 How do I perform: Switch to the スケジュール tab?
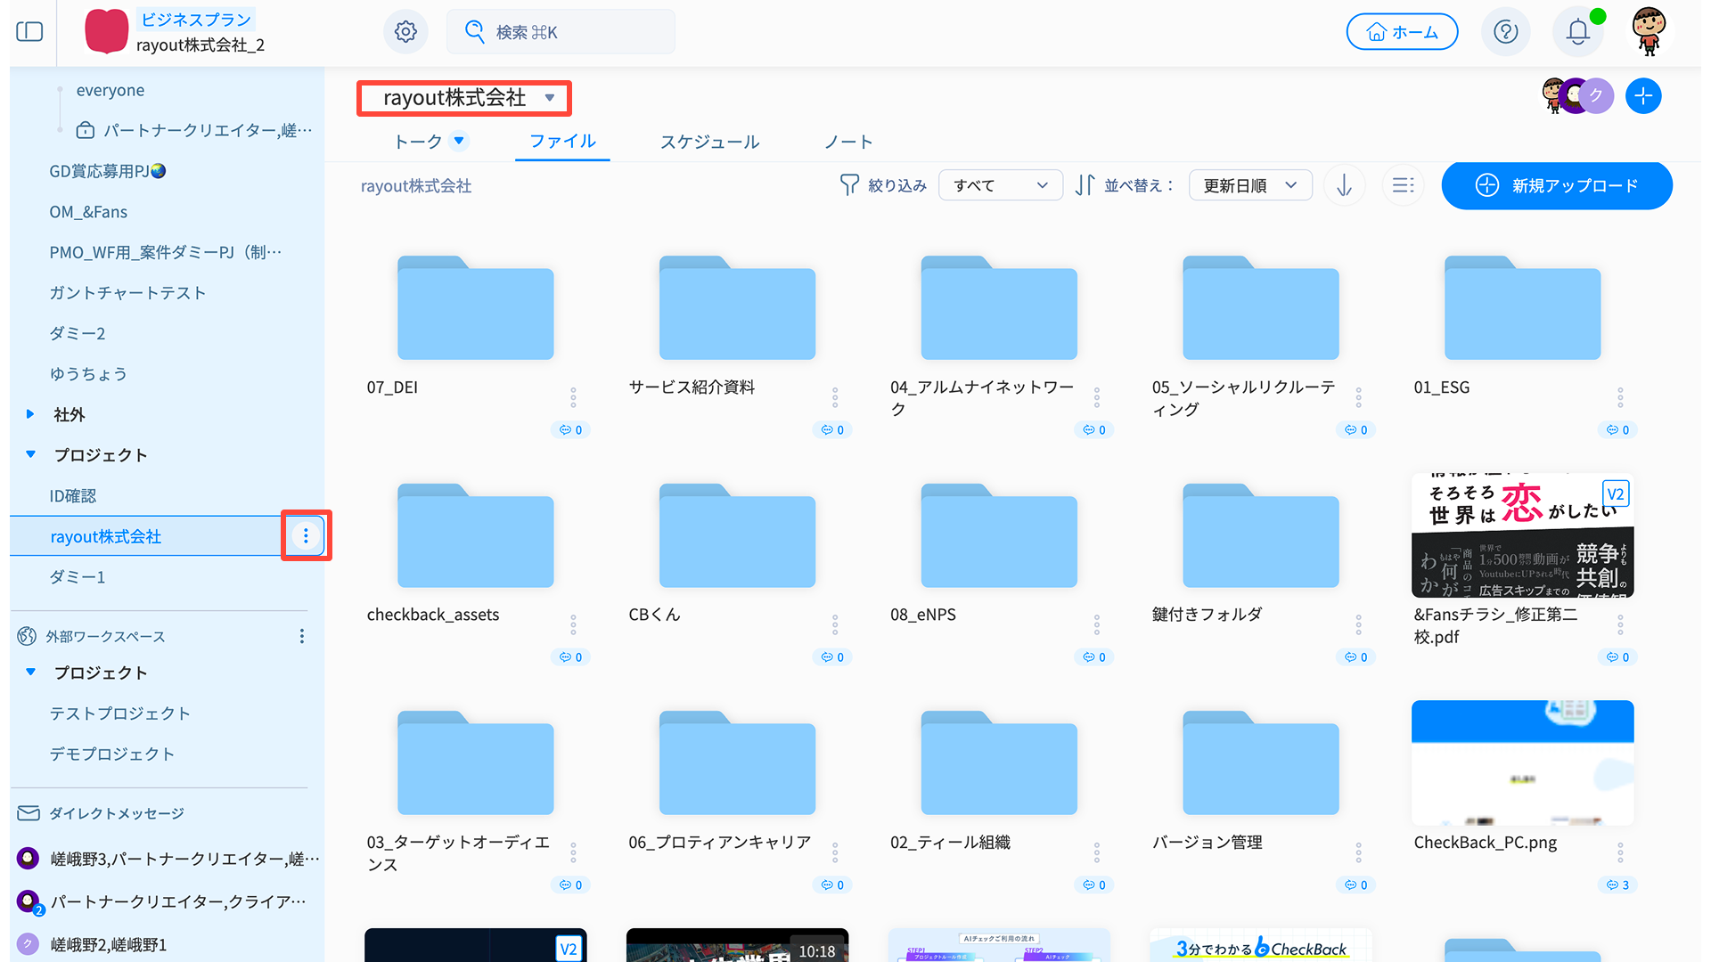point(709,142)
